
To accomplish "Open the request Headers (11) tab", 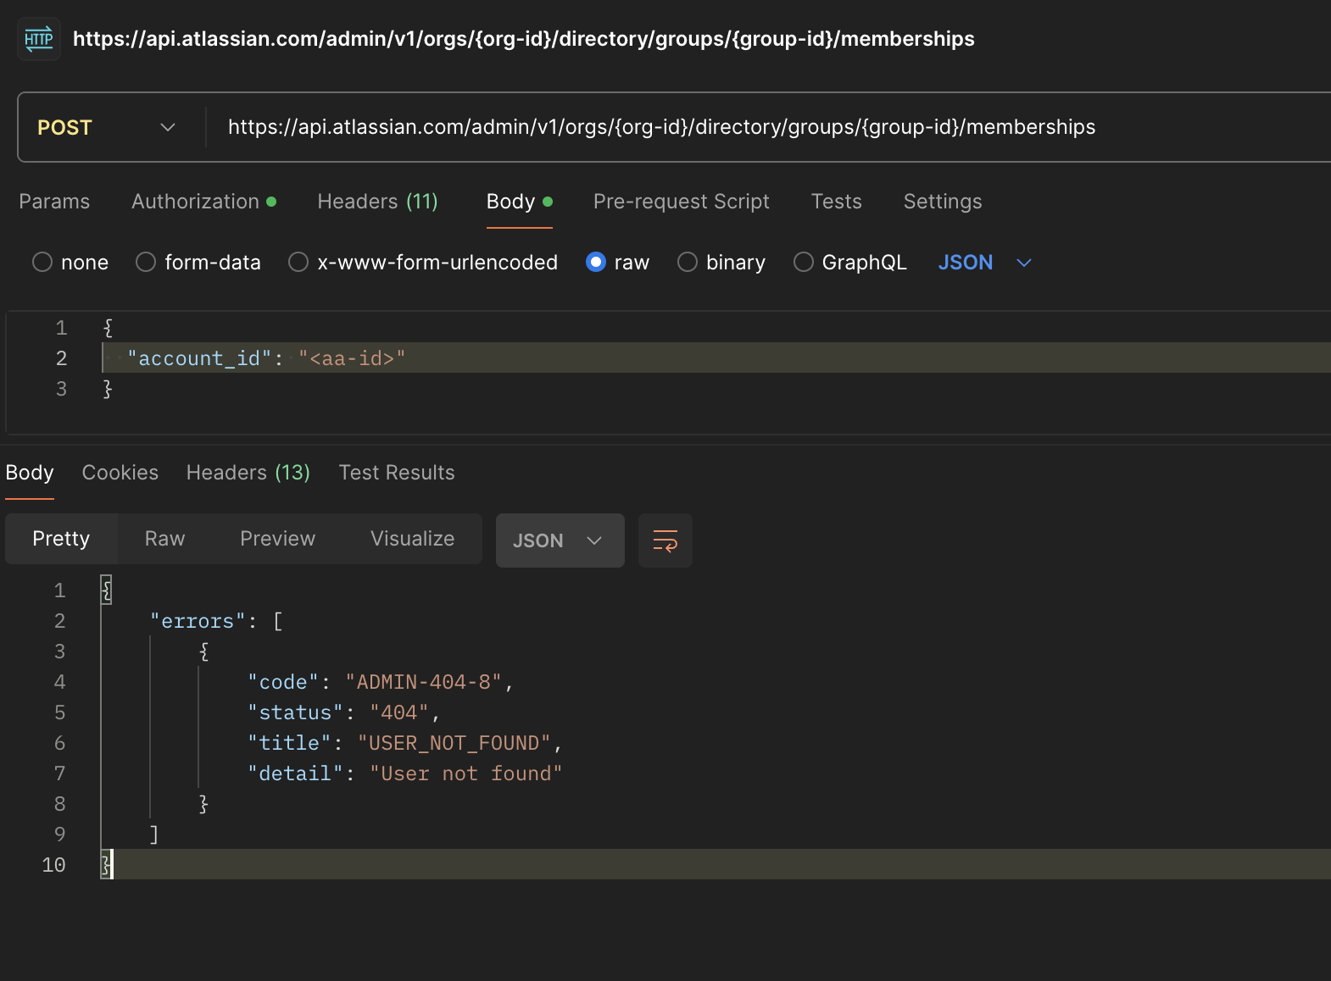I will 377,202.
